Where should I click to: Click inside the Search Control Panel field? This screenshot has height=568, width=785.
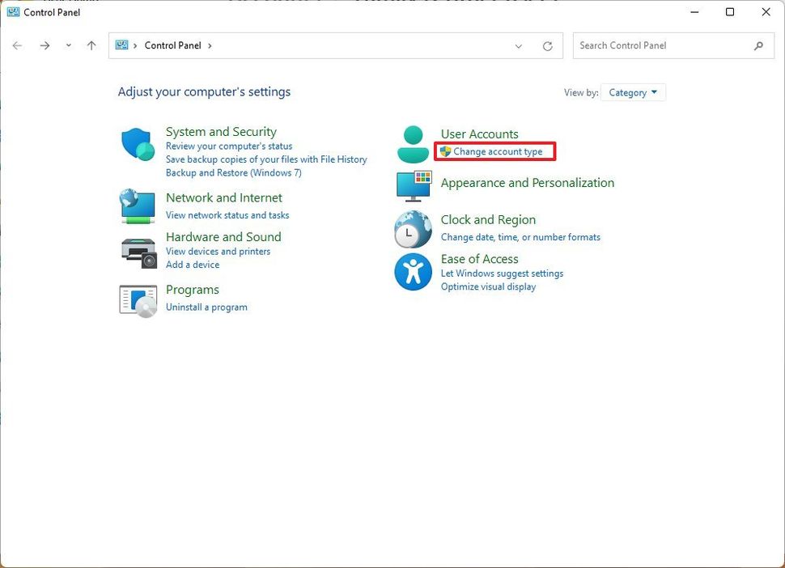(656, 45)
